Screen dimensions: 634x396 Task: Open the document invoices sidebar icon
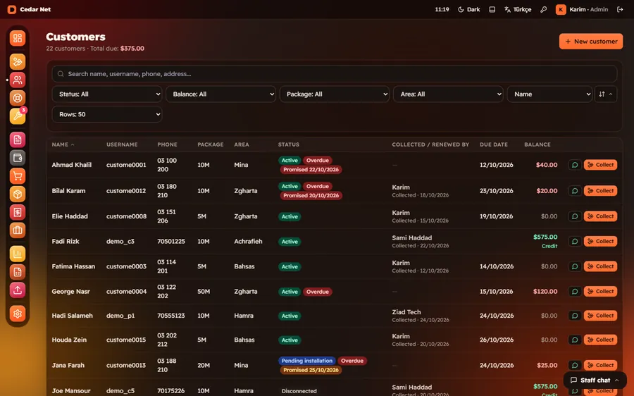point(18,140)
